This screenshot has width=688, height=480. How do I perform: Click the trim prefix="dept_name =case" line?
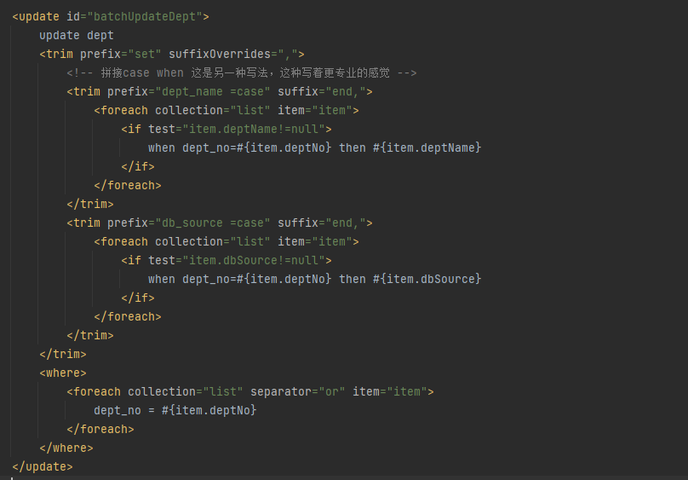[220, 92]
